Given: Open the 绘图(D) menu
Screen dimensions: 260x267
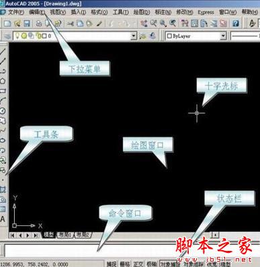Looking at the screenshot, I should [x=142, y=12].
